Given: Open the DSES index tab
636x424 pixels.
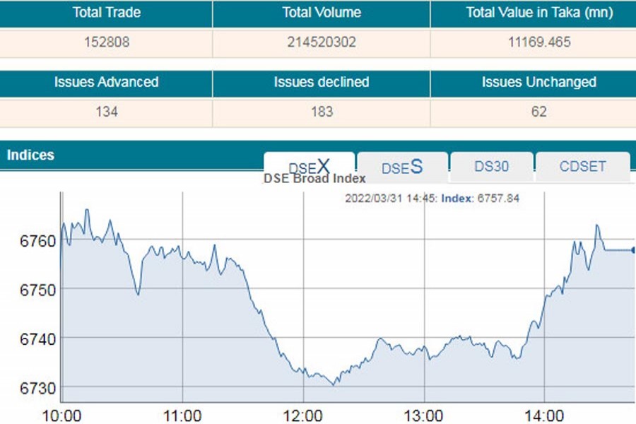Looking at the screenshot, I should coord(402,167).
